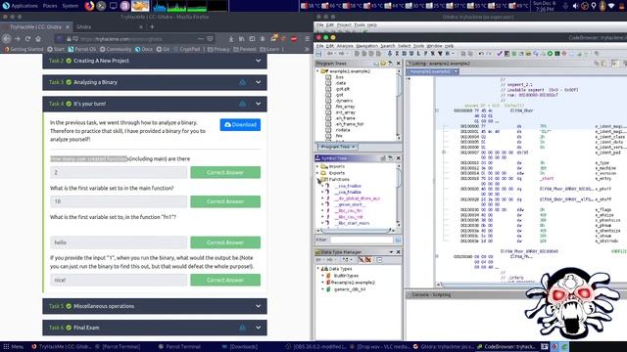This screenshot has height=352, width=627.
Task: Click Correct Answer button beside answer 10
Action: point(225,201)
